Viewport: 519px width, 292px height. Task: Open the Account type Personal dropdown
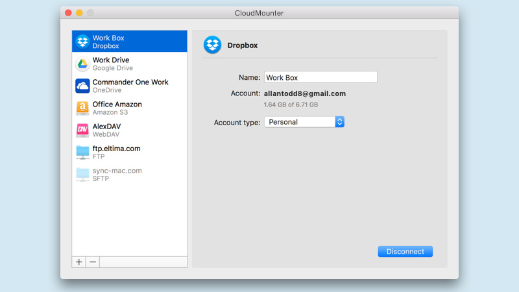tap(304, 122)
